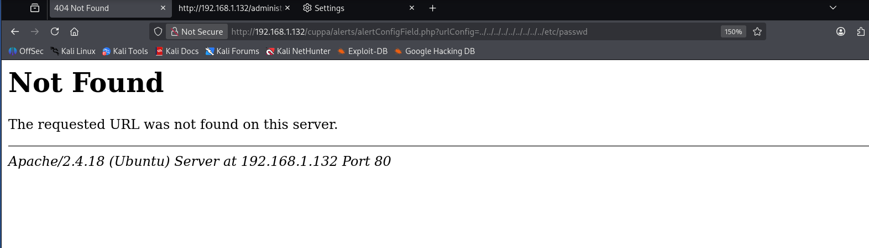Show Not Secure connection information
This screenshot has width=869, height=248.
coord(197,31)
